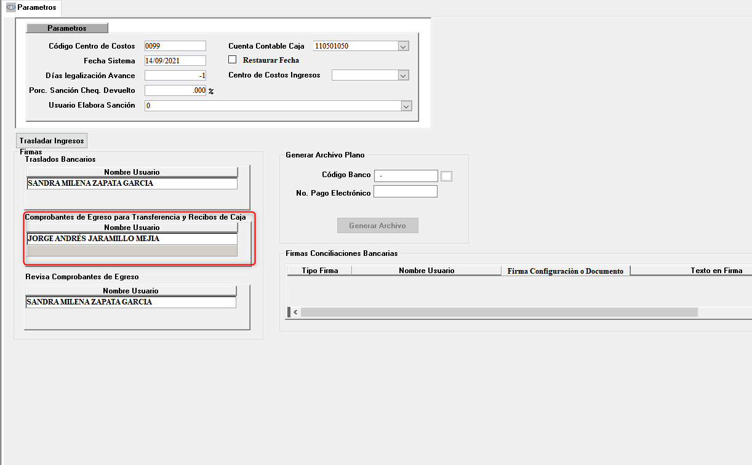Toggle the Restaurar Fecha checkbox

(233, 60)
